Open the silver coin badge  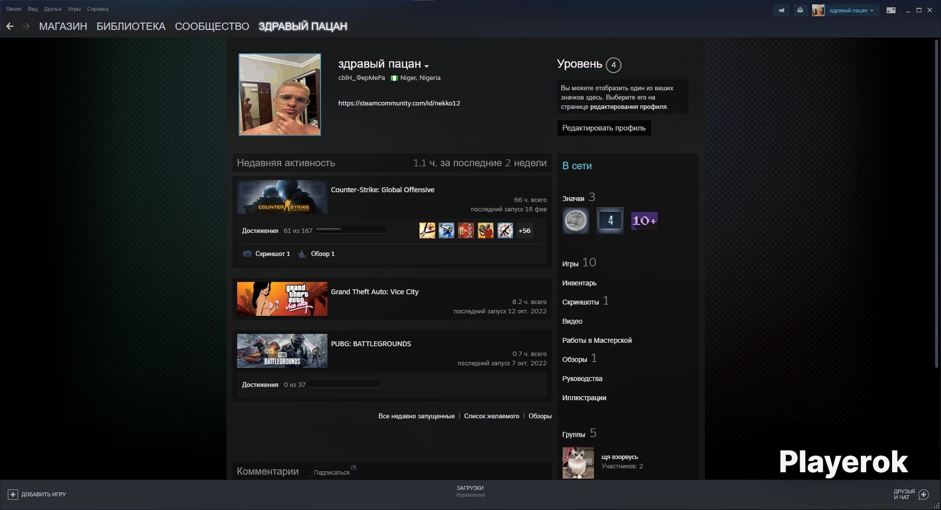click(x=576, y=221)
